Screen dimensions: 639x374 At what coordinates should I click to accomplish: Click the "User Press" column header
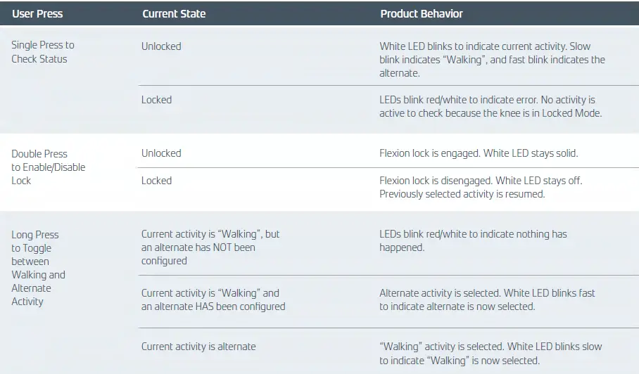click(37, 13)
